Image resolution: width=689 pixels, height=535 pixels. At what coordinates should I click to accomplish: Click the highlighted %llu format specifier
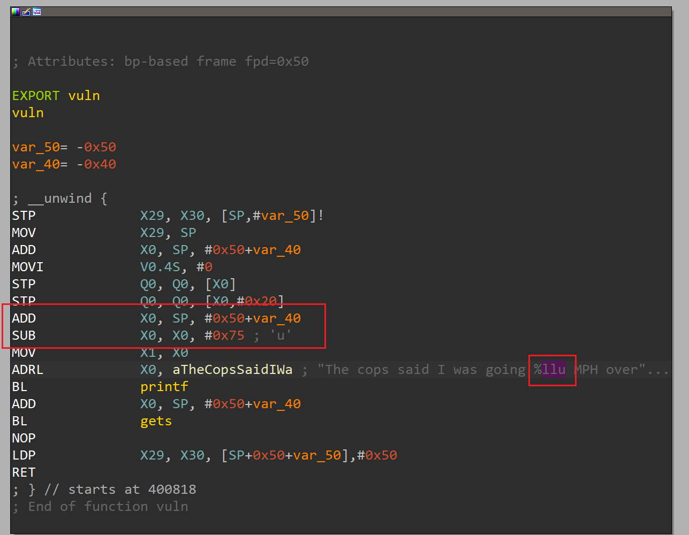point(550,370)
